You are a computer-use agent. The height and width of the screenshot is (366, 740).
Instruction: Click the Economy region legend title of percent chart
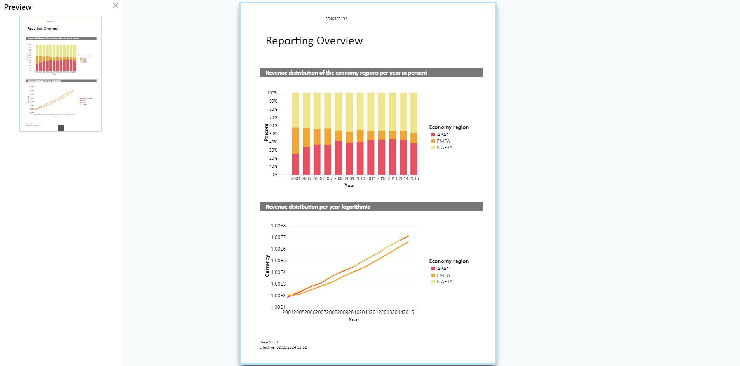click(x=449, y=127)
